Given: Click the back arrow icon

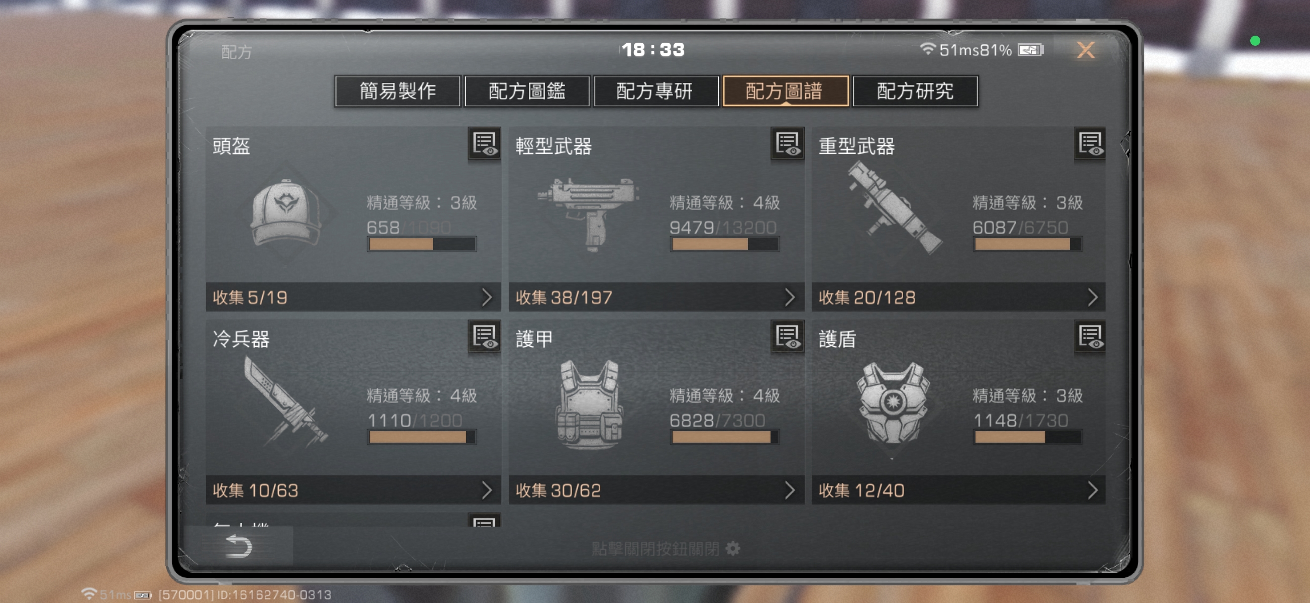Looking at the screenshot, I should [239, 546].
